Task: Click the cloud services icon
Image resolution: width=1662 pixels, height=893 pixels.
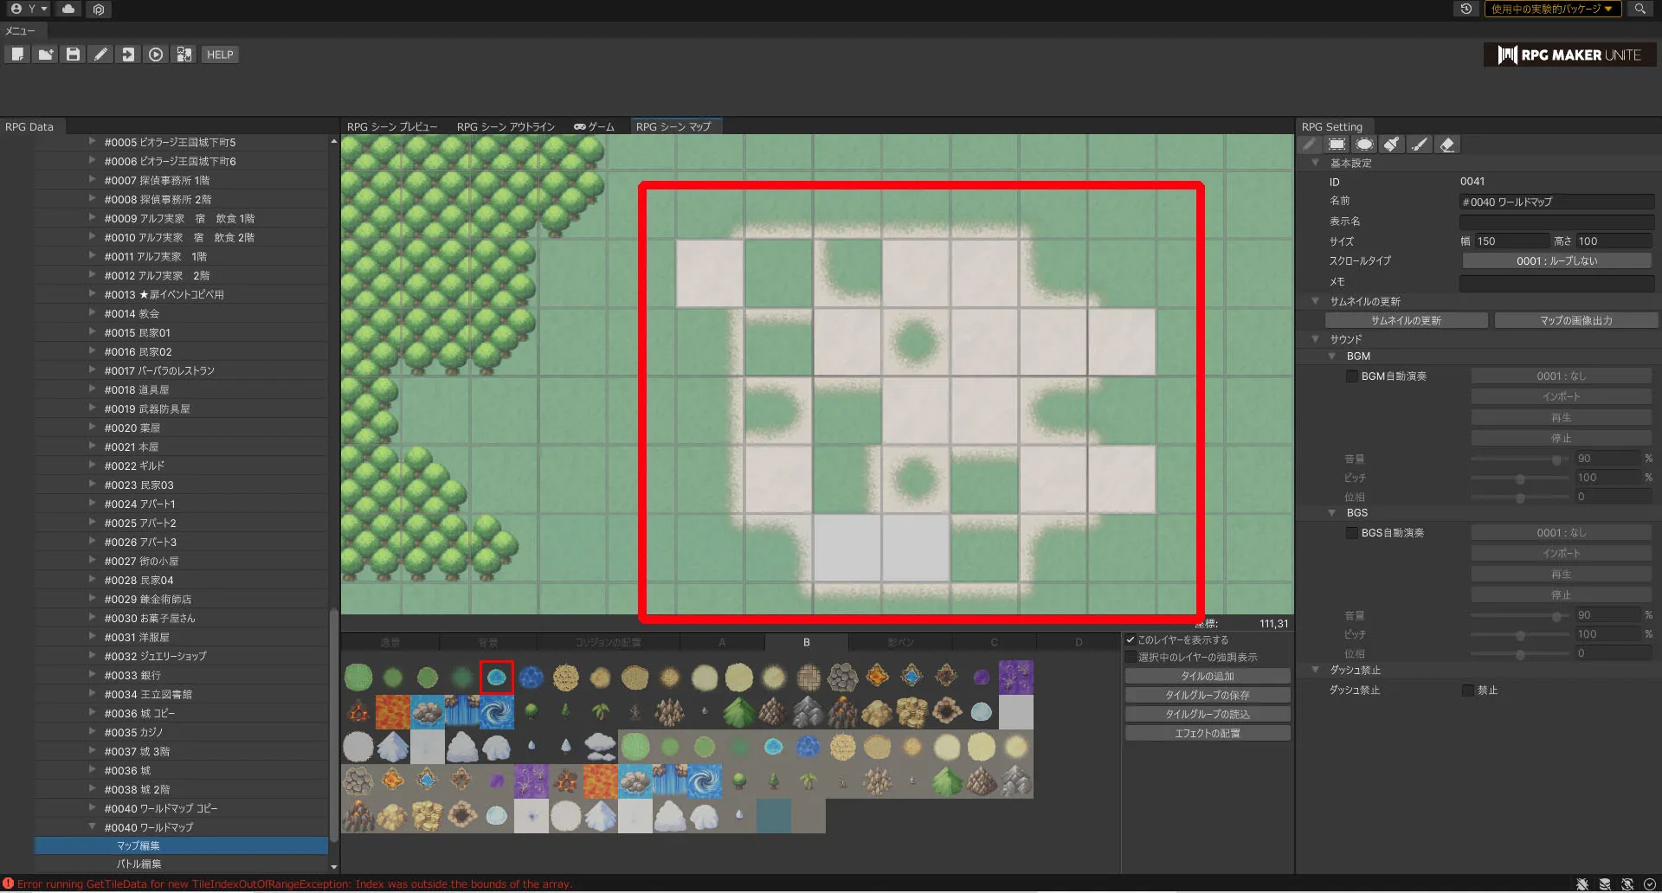Action: [x=68, y=9]
